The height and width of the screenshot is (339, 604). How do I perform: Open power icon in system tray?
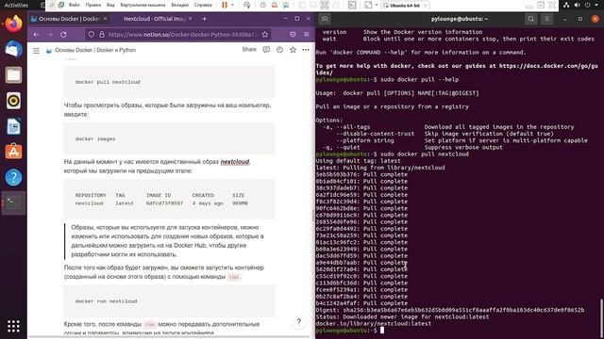click(587, 5)
